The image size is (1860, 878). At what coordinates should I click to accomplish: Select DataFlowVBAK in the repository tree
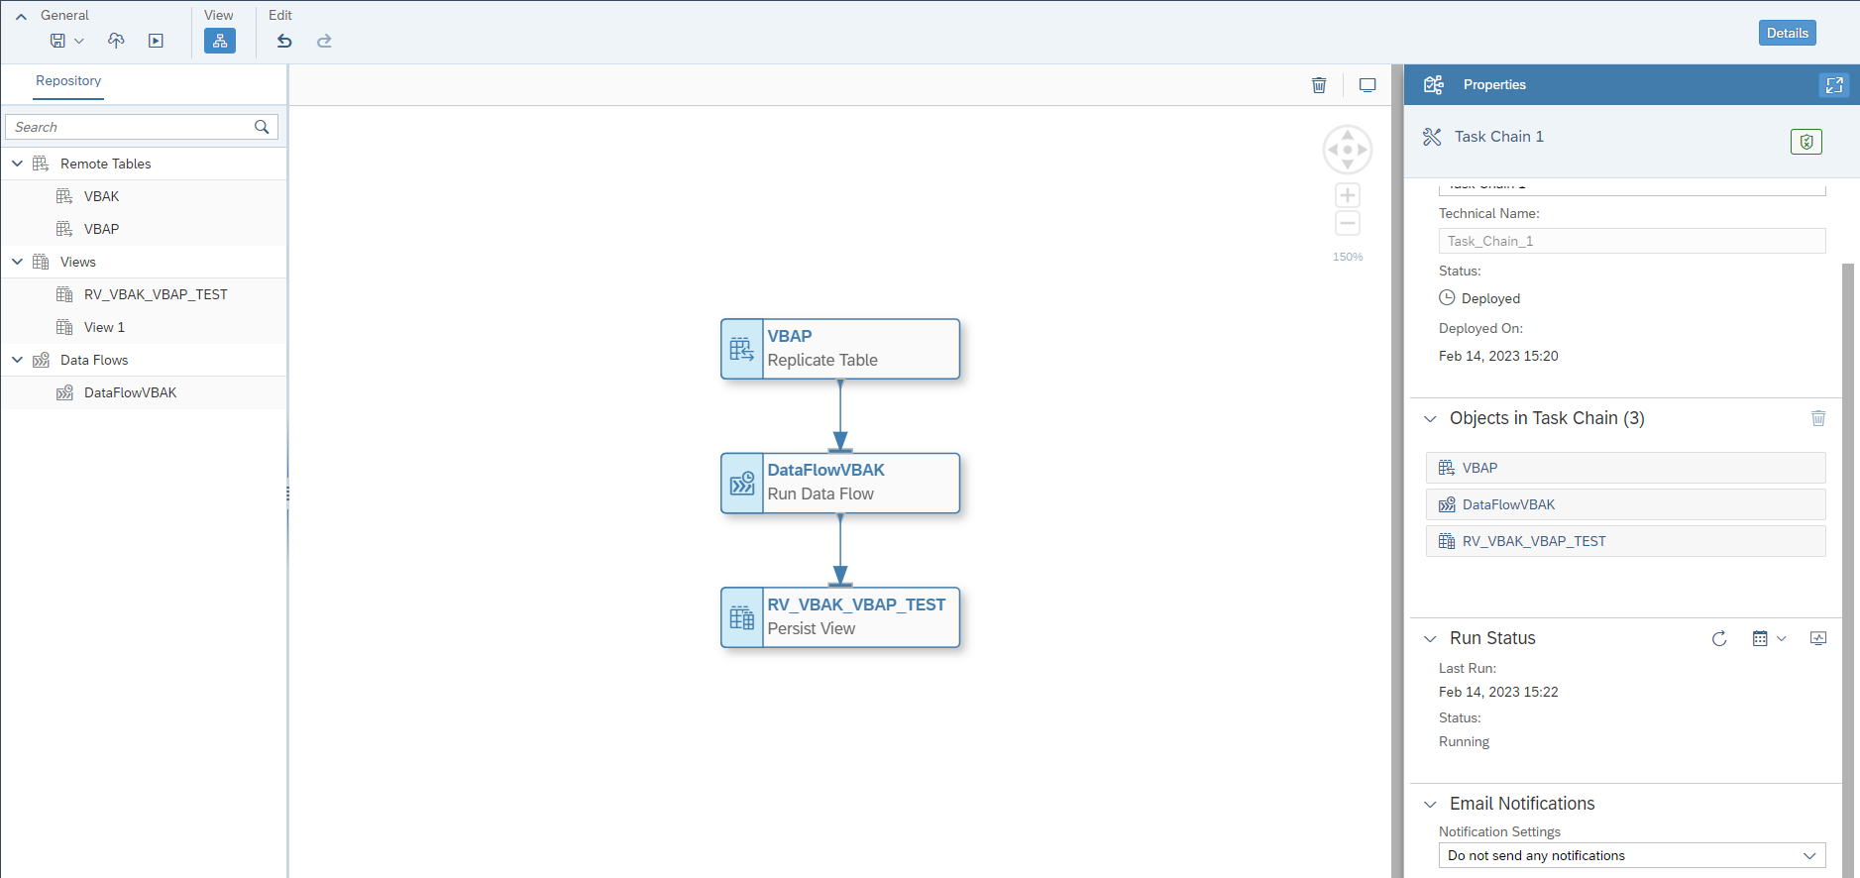[x=130, y=393]
